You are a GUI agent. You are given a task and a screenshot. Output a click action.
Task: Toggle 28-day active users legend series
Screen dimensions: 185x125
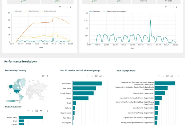pyautogui.click(x=48, y=11)
